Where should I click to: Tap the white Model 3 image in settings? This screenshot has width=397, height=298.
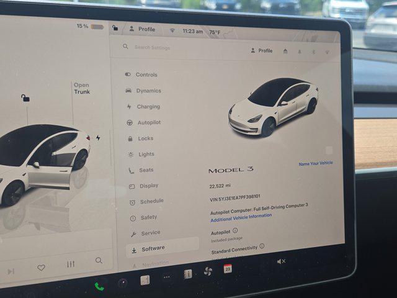tap(274, 107)
